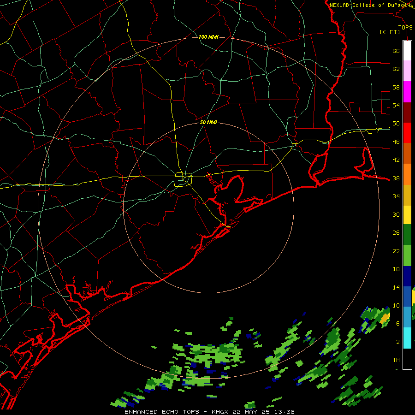Click the magenta legend swatch
The image size is (415, 415).
[x=407, y=92]
